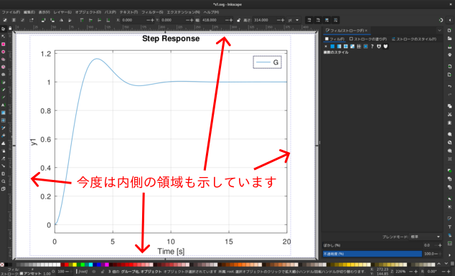The height and width of the screenshot is (276, 455).
Task: Open エクステンション(N) menu
Action: click(x=183, y=12)
